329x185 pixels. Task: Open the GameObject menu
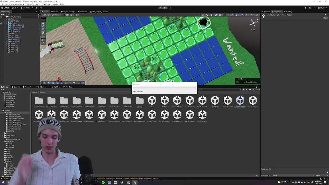[x=20, y=4]
